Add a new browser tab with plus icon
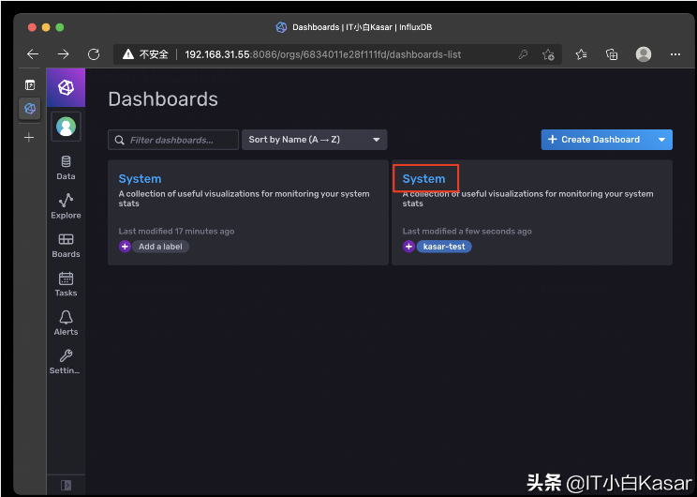Viewport: 697px width, 497px height. [x=29, y=138]
